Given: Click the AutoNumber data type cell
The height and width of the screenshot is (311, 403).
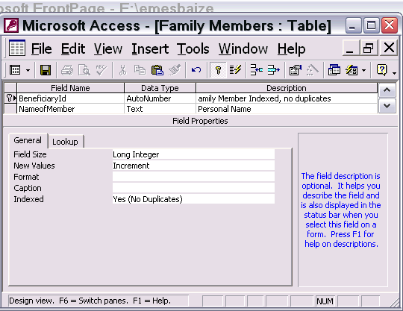Looking at the screenshot, I should pos(160,98).
